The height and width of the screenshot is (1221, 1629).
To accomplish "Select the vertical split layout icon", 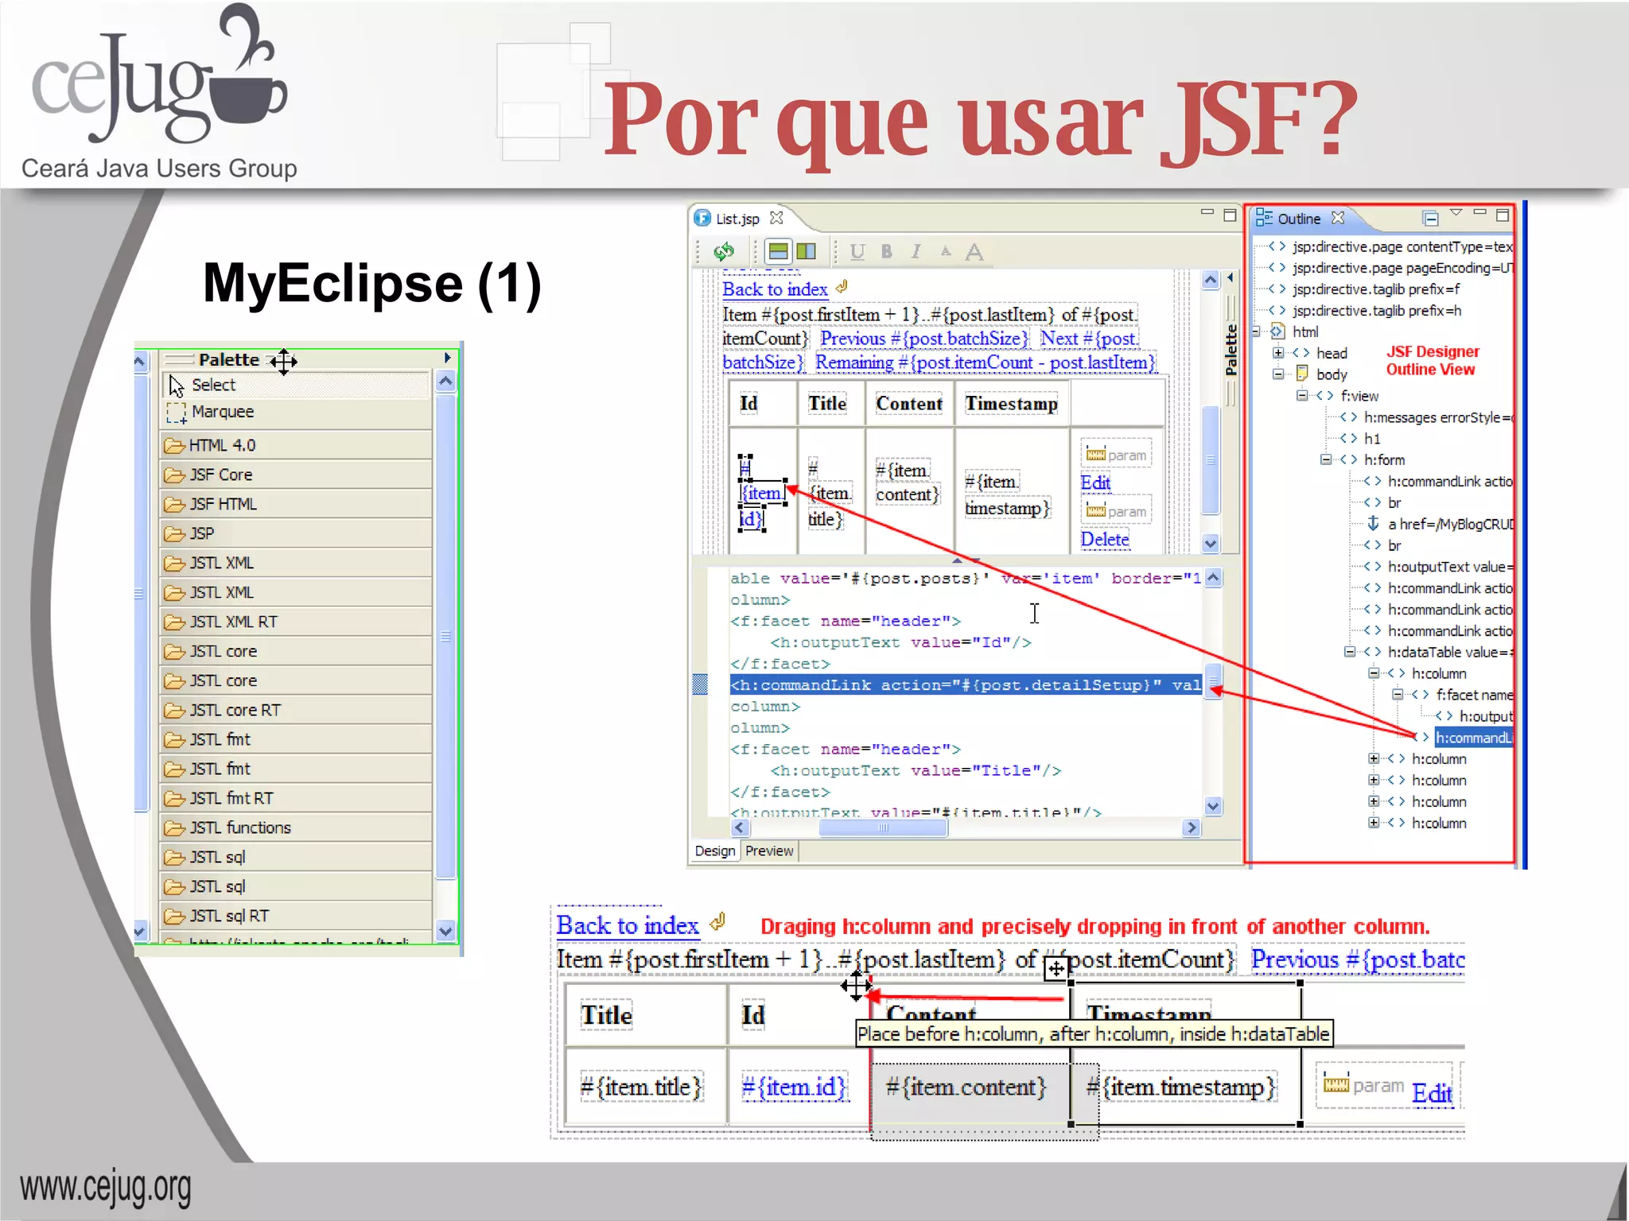I will coord(806,252).
